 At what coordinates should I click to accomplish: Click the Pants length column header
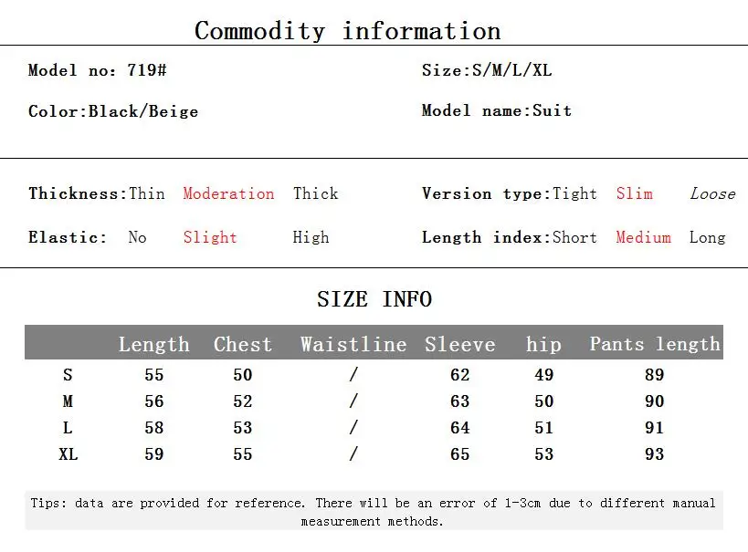655,344
